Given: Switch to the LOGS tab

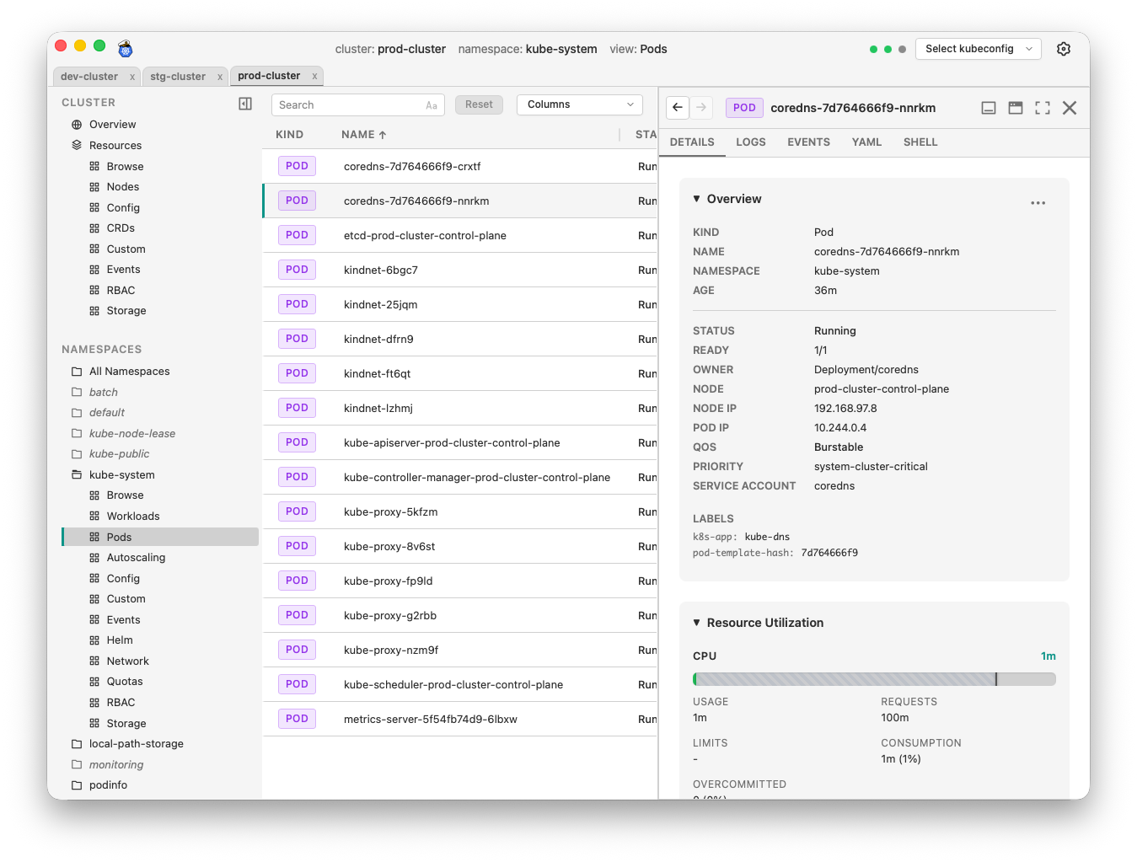Looking at the screenshot, I should pyautogui.click(x=750, y=142).
